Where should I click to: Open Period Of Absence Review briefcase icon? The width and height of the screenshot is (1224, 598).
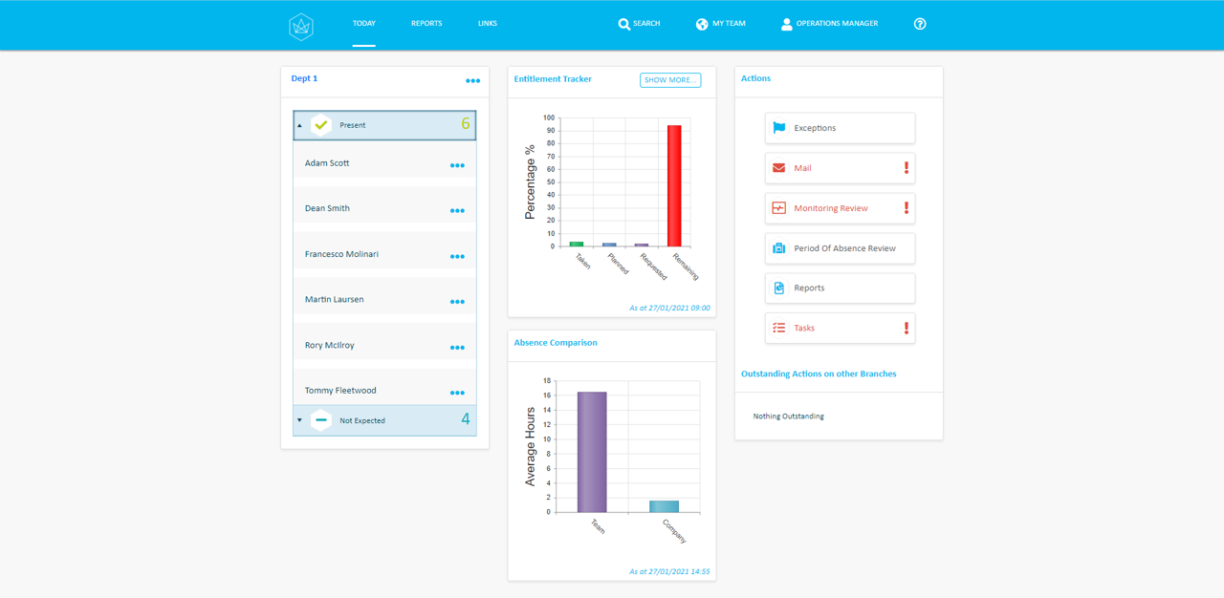point(778,247)
